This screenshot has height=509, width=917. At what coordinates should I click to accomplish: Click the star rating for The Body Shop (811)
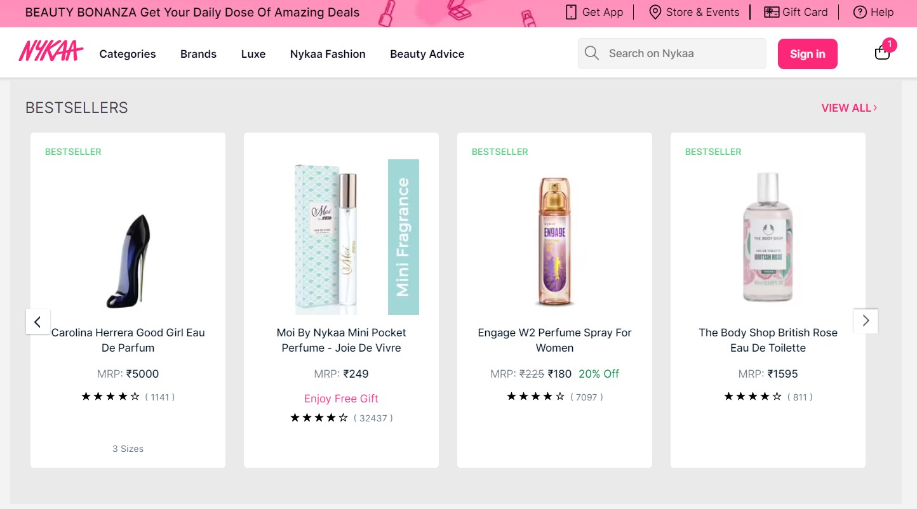pyautogui.click(x=753, y=397)
